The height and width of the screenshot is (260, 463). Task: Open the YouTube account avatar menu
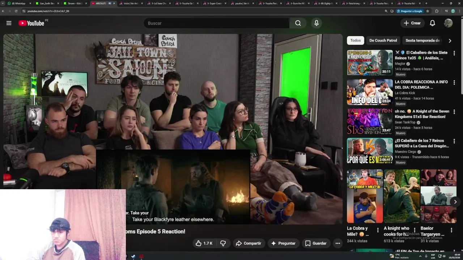(448, 23)
